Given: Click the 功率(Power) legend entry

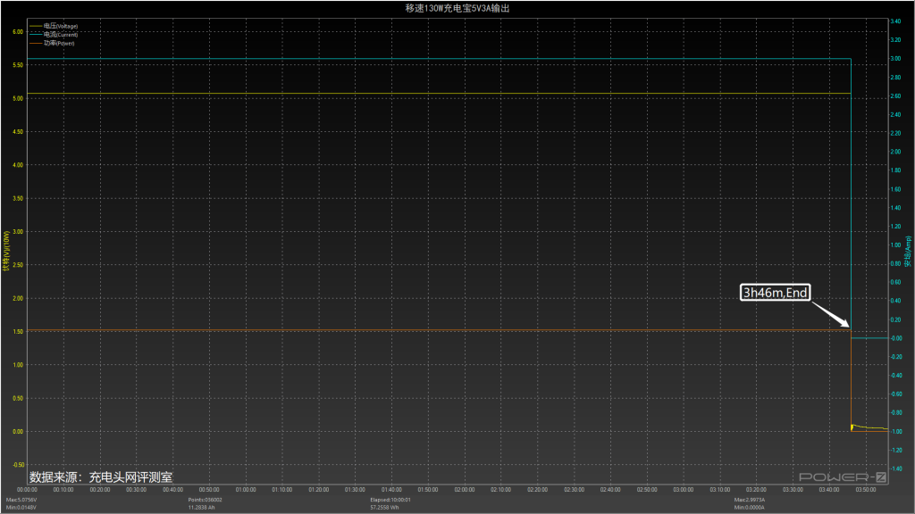Looking at the screenshot, I should 53,43.
